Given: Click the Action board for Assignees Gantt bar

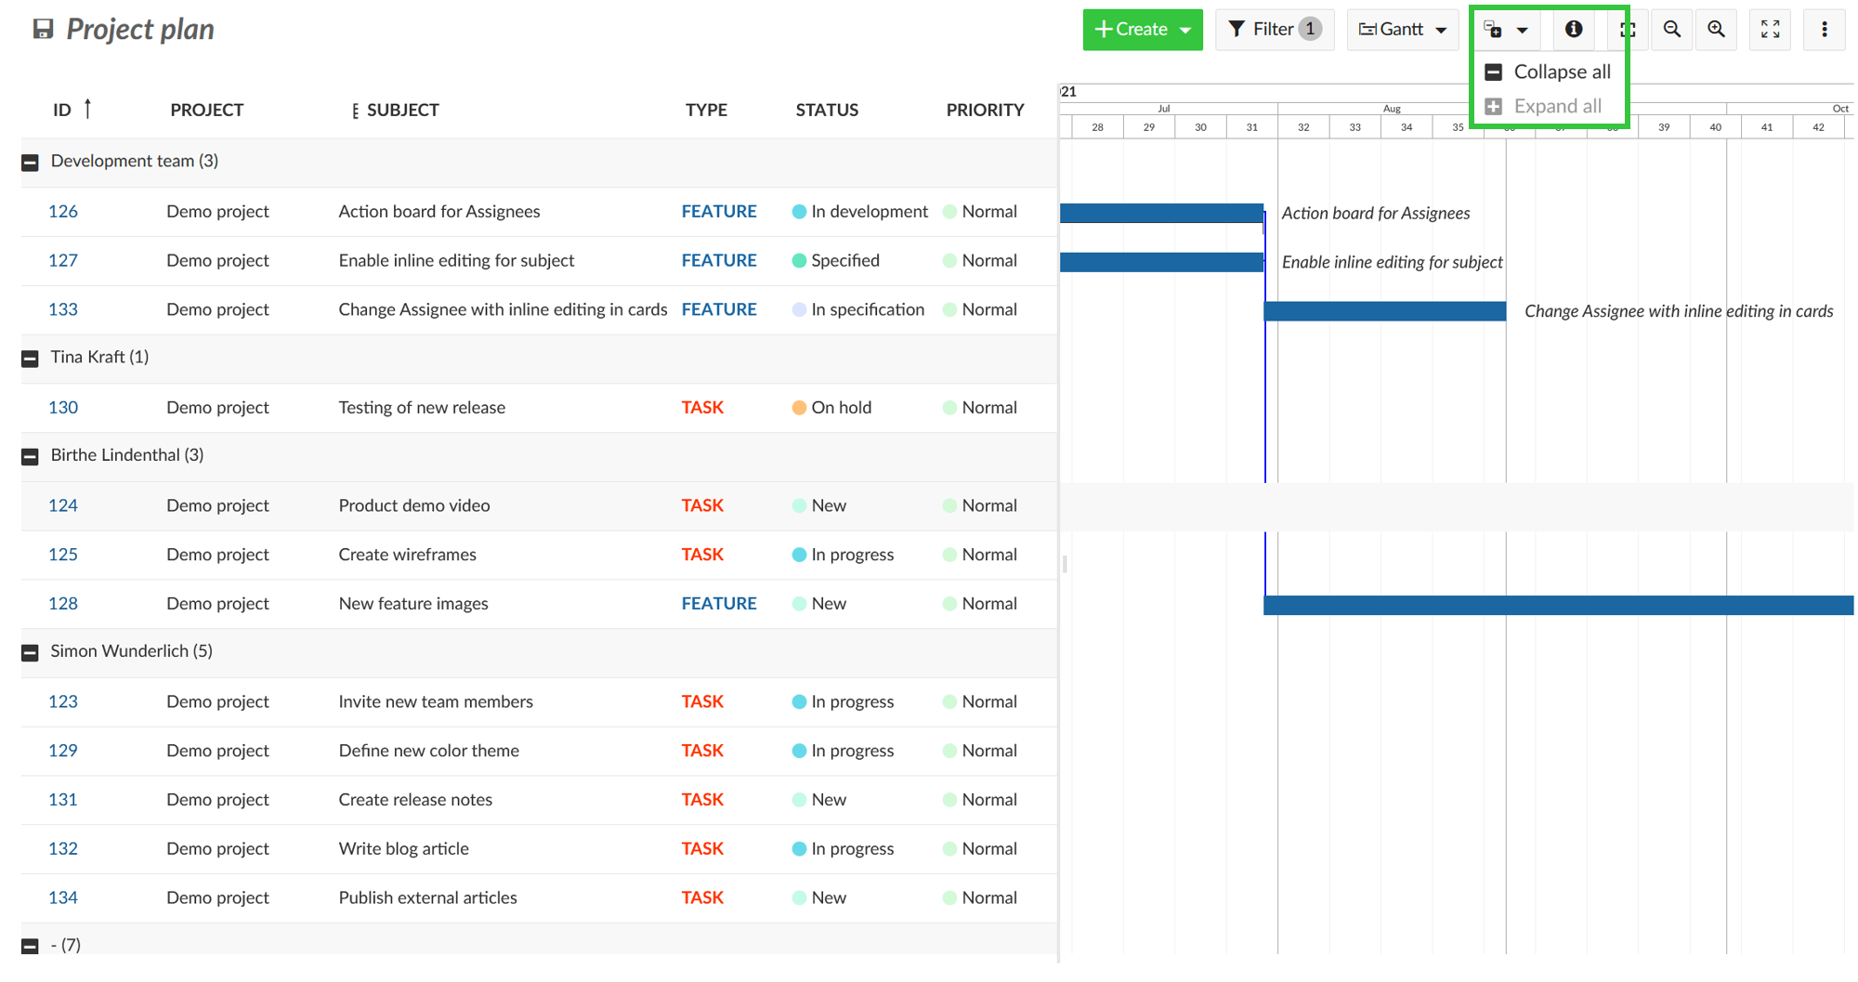Looking at the screenshot, I should 1160,213.
